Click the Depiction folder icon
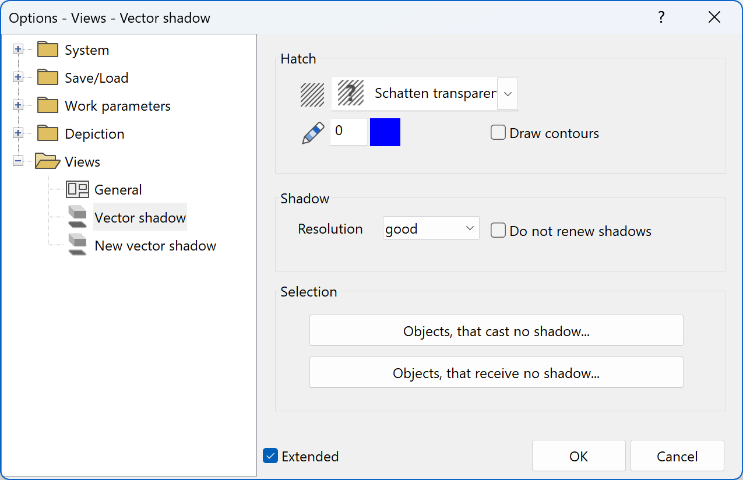The height and width of the screenshot is (480, 743). [x=47, y=133]
